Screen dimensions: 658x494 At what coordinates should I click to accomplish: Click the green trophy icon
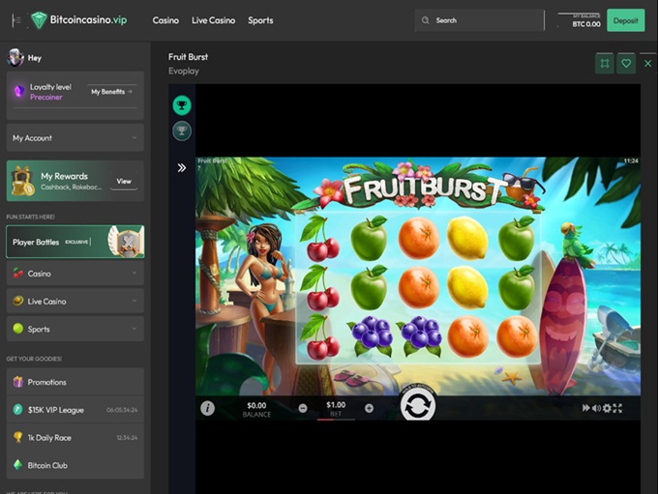181,105
